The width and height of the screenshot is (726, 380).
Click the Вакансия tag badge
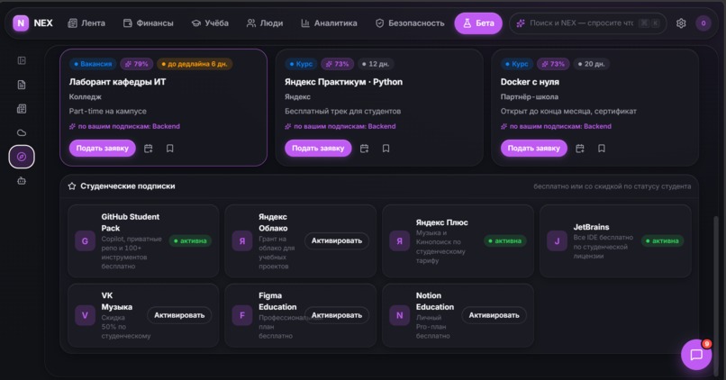93,64
